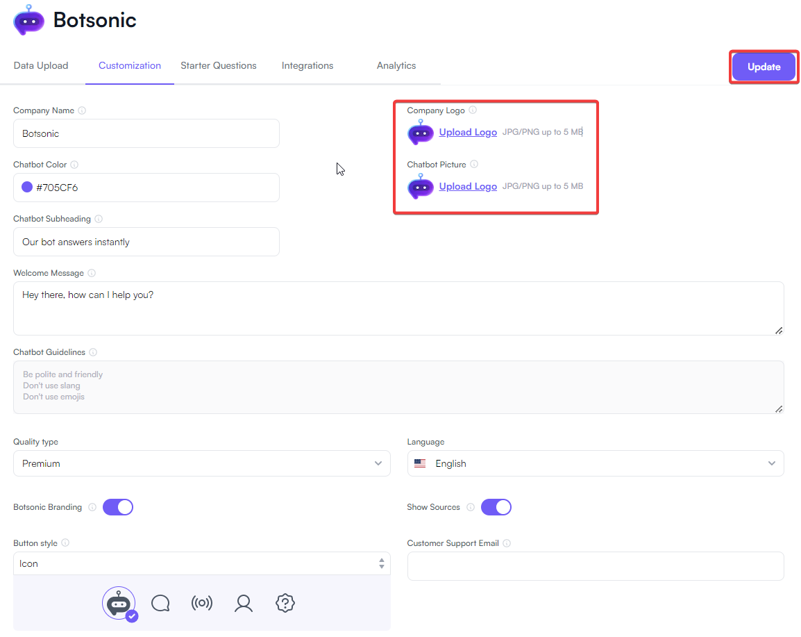This screenshot has height=637, width=801.
Task: Select the speech bubble button style icon
Action: 160,603
